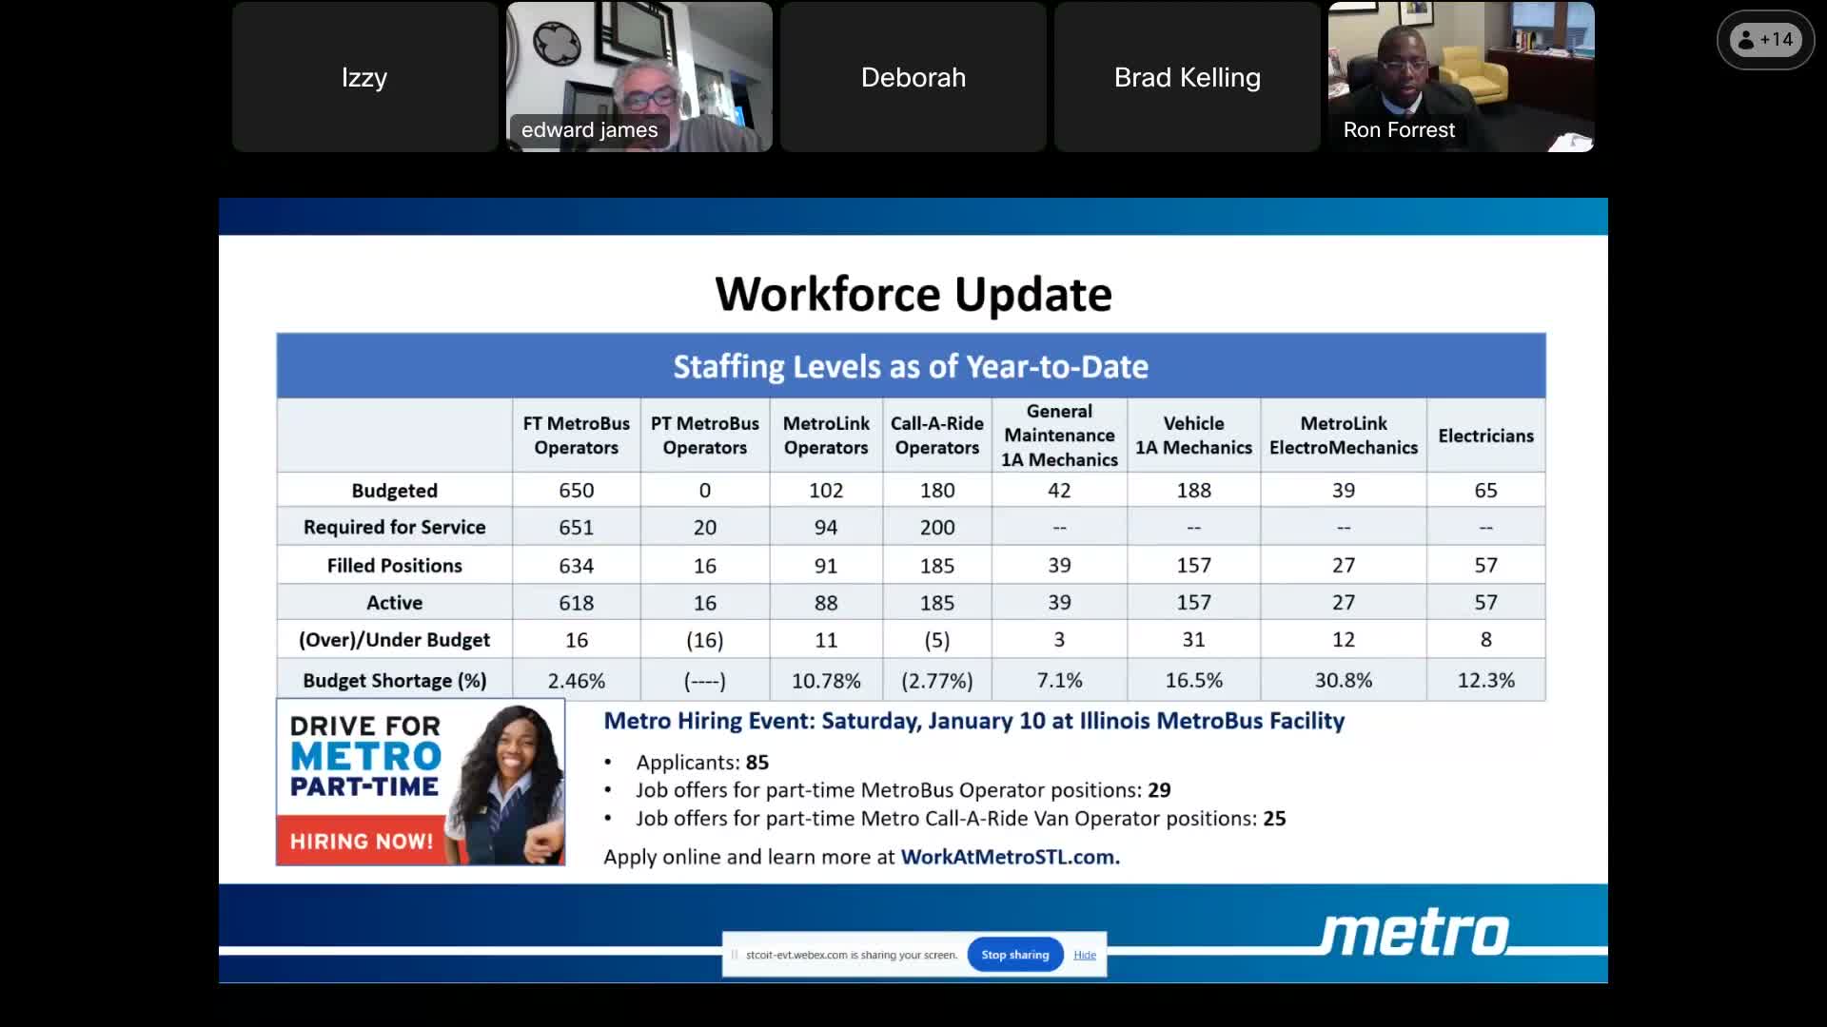This screenshot has height=1027, width=1827.
Task: Click the Drive for Metro hiring image
Action: [420, 782]
